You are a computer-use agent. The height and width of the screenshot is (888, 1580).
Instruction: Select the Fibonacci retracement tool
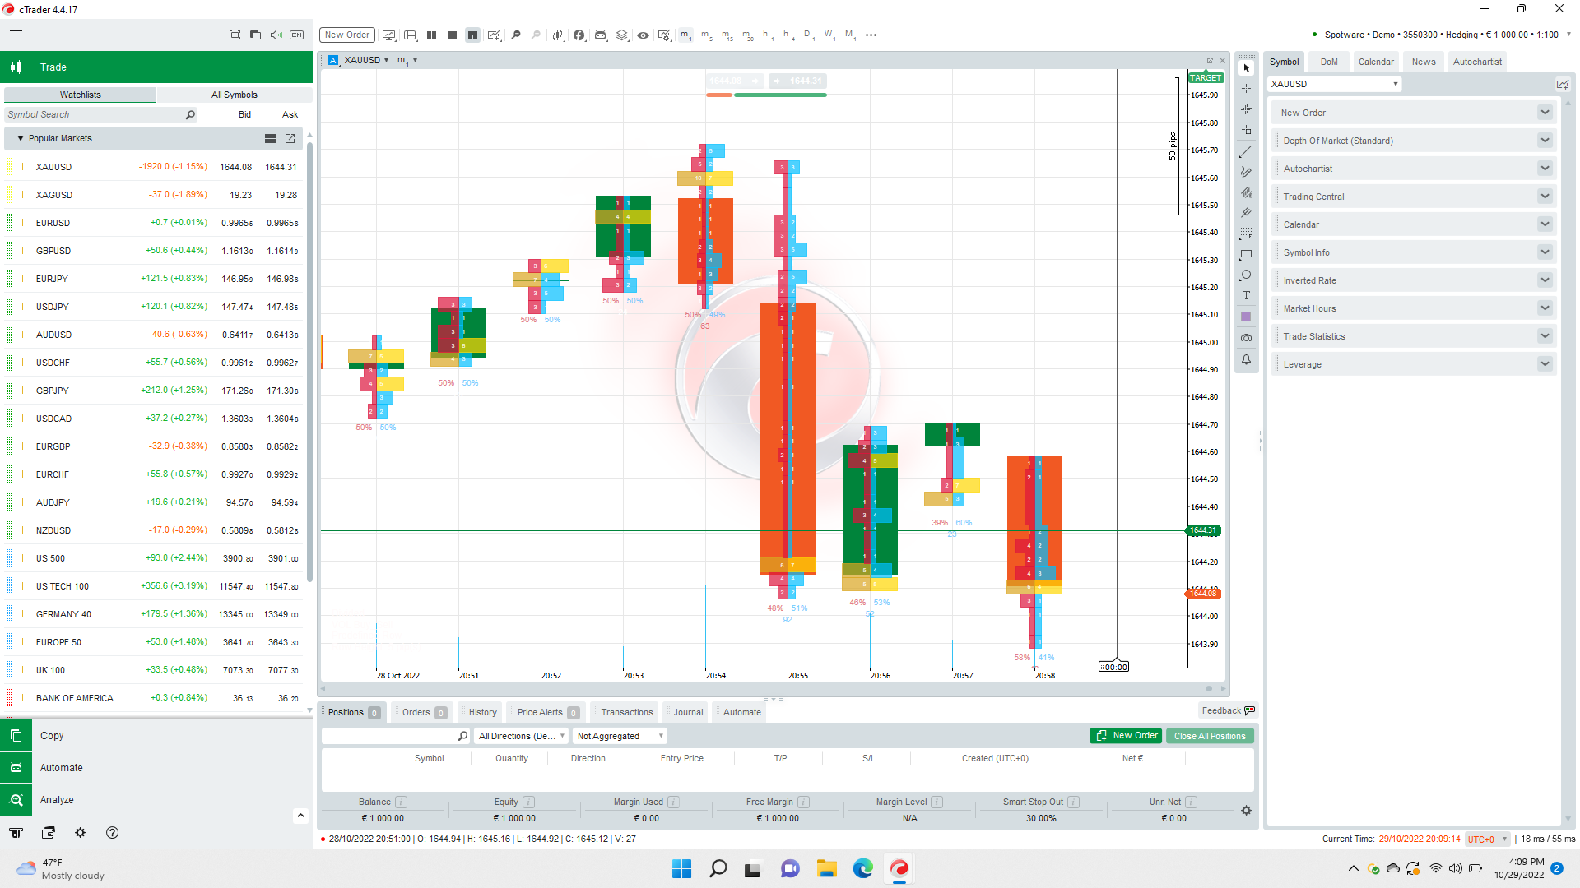(x=1246, y=234)
